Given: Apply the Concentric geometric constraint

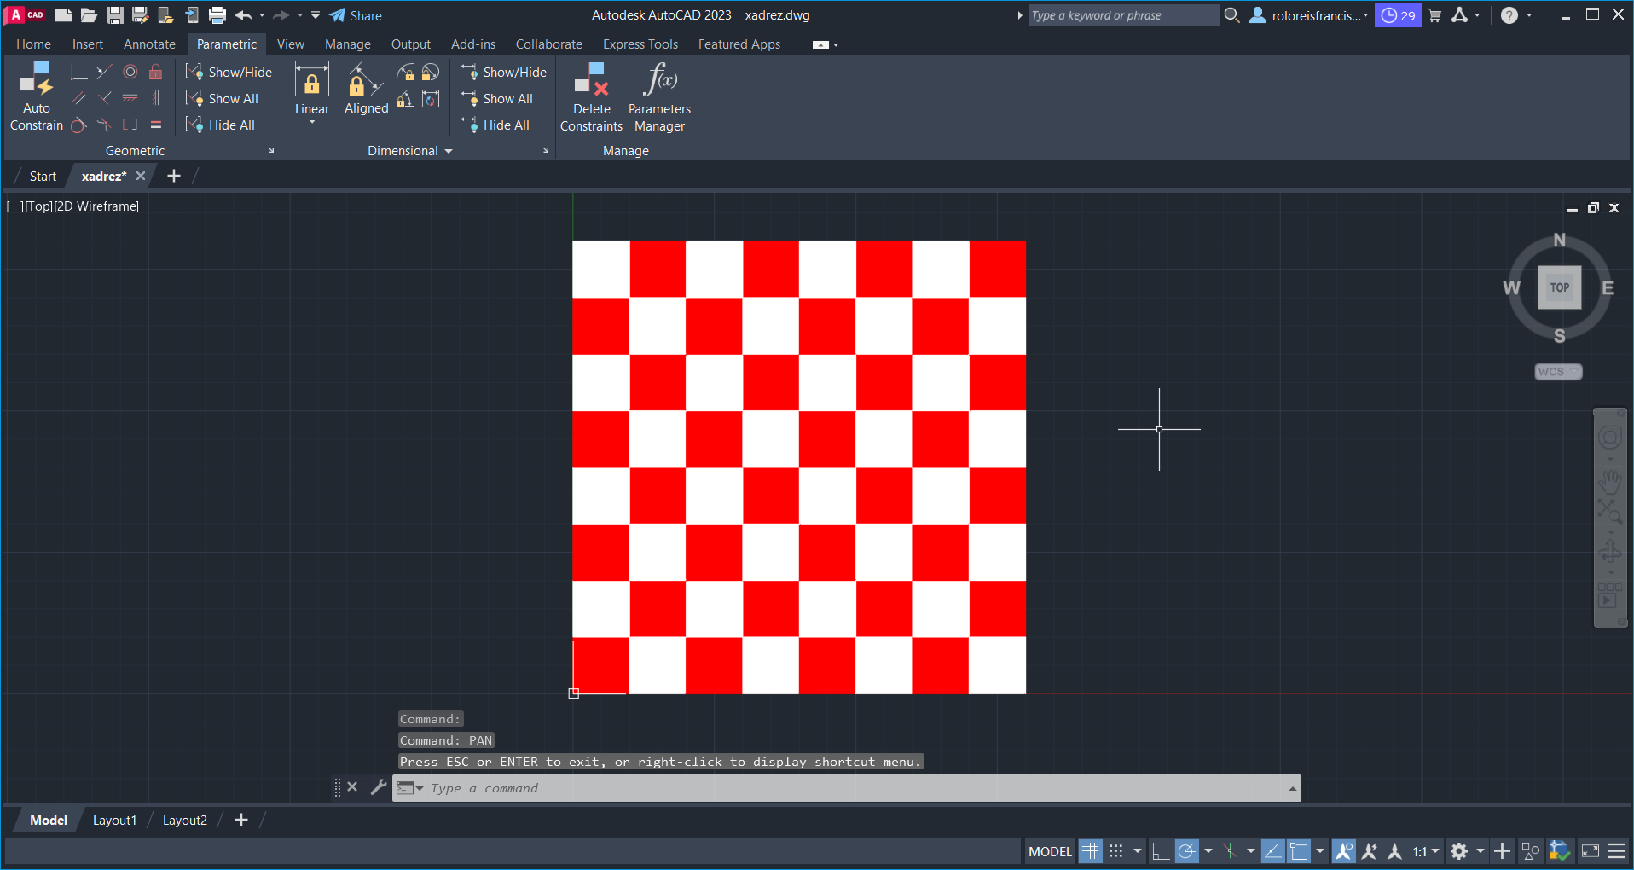Looking at the screenshot, I should (x=130, y=72).
